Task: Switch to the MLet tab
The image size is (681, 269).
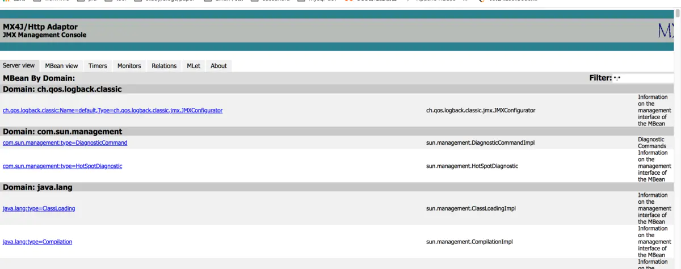Action: pos(194,66)
